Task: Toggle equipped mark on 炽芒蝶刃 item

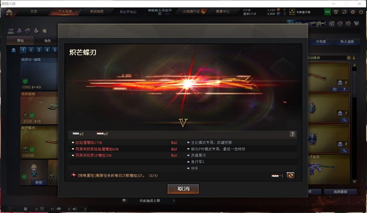Action: tap(32, 149)
